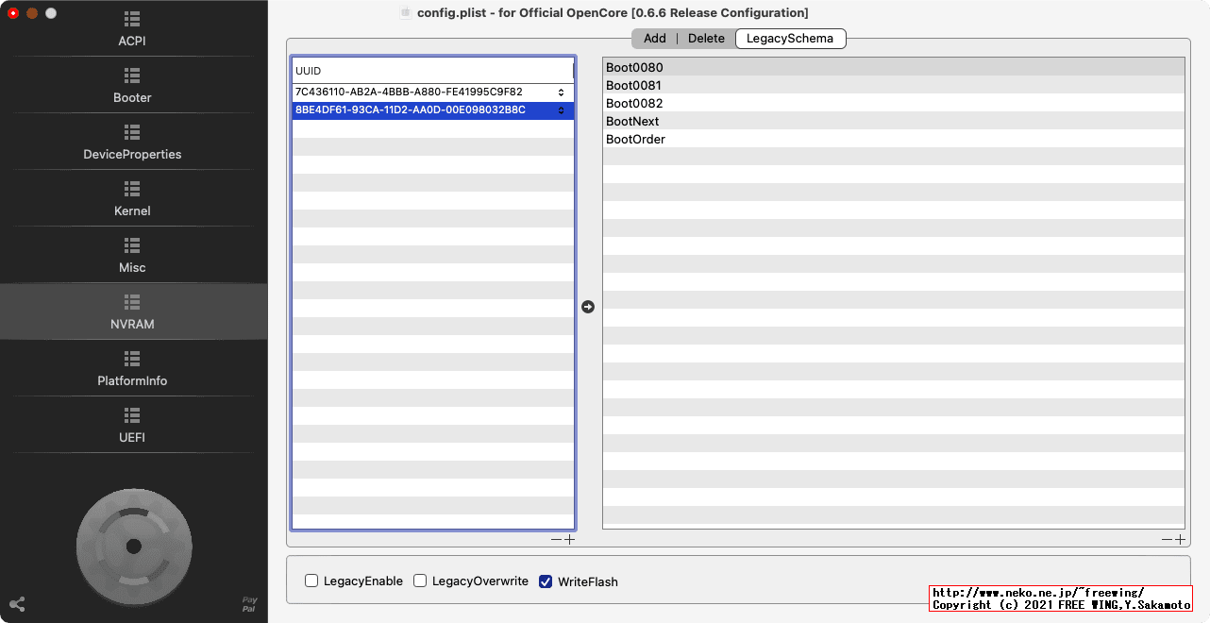This screenshot has height=623, width=1210.
Task: Click the share icon at bottom left
Action: pyautogui.click(x=16, y=604)
